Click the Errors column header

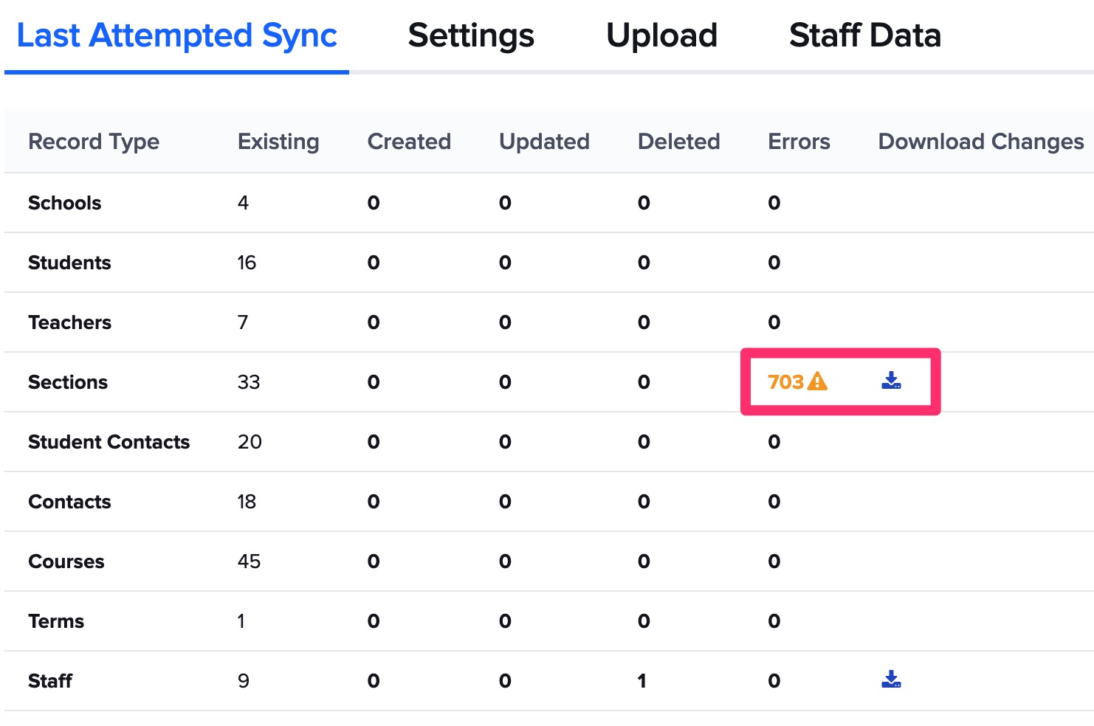(799, 141)
